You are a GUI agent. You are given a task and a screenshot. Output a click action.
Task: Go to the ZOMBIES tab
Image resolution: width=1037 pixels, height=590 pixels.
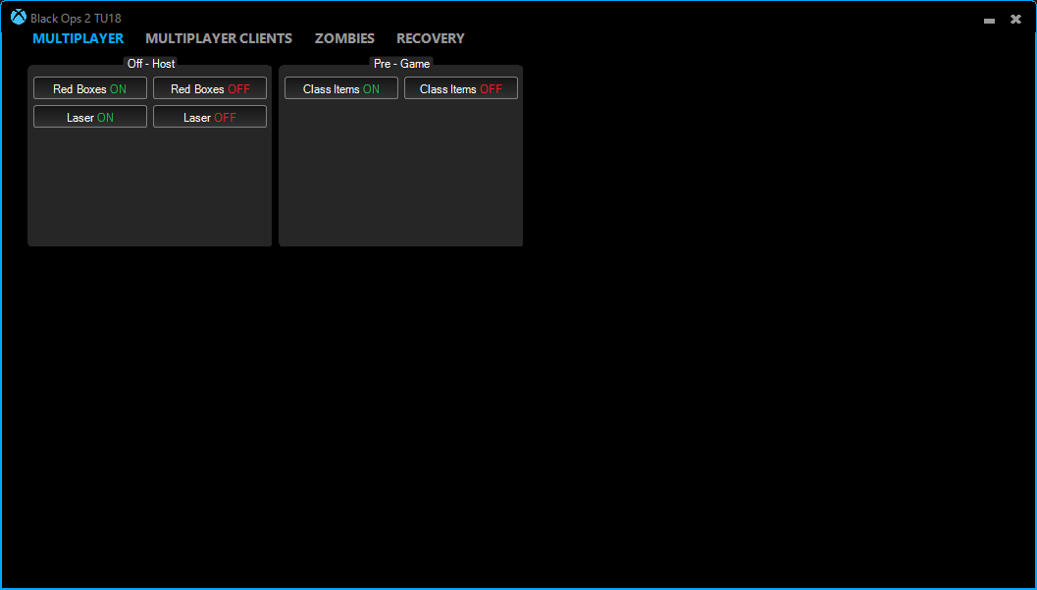[344, 38]
